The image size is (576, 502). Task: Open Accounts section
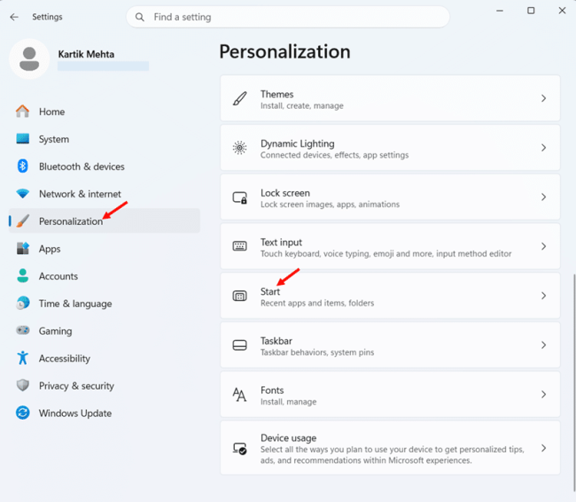105,276
